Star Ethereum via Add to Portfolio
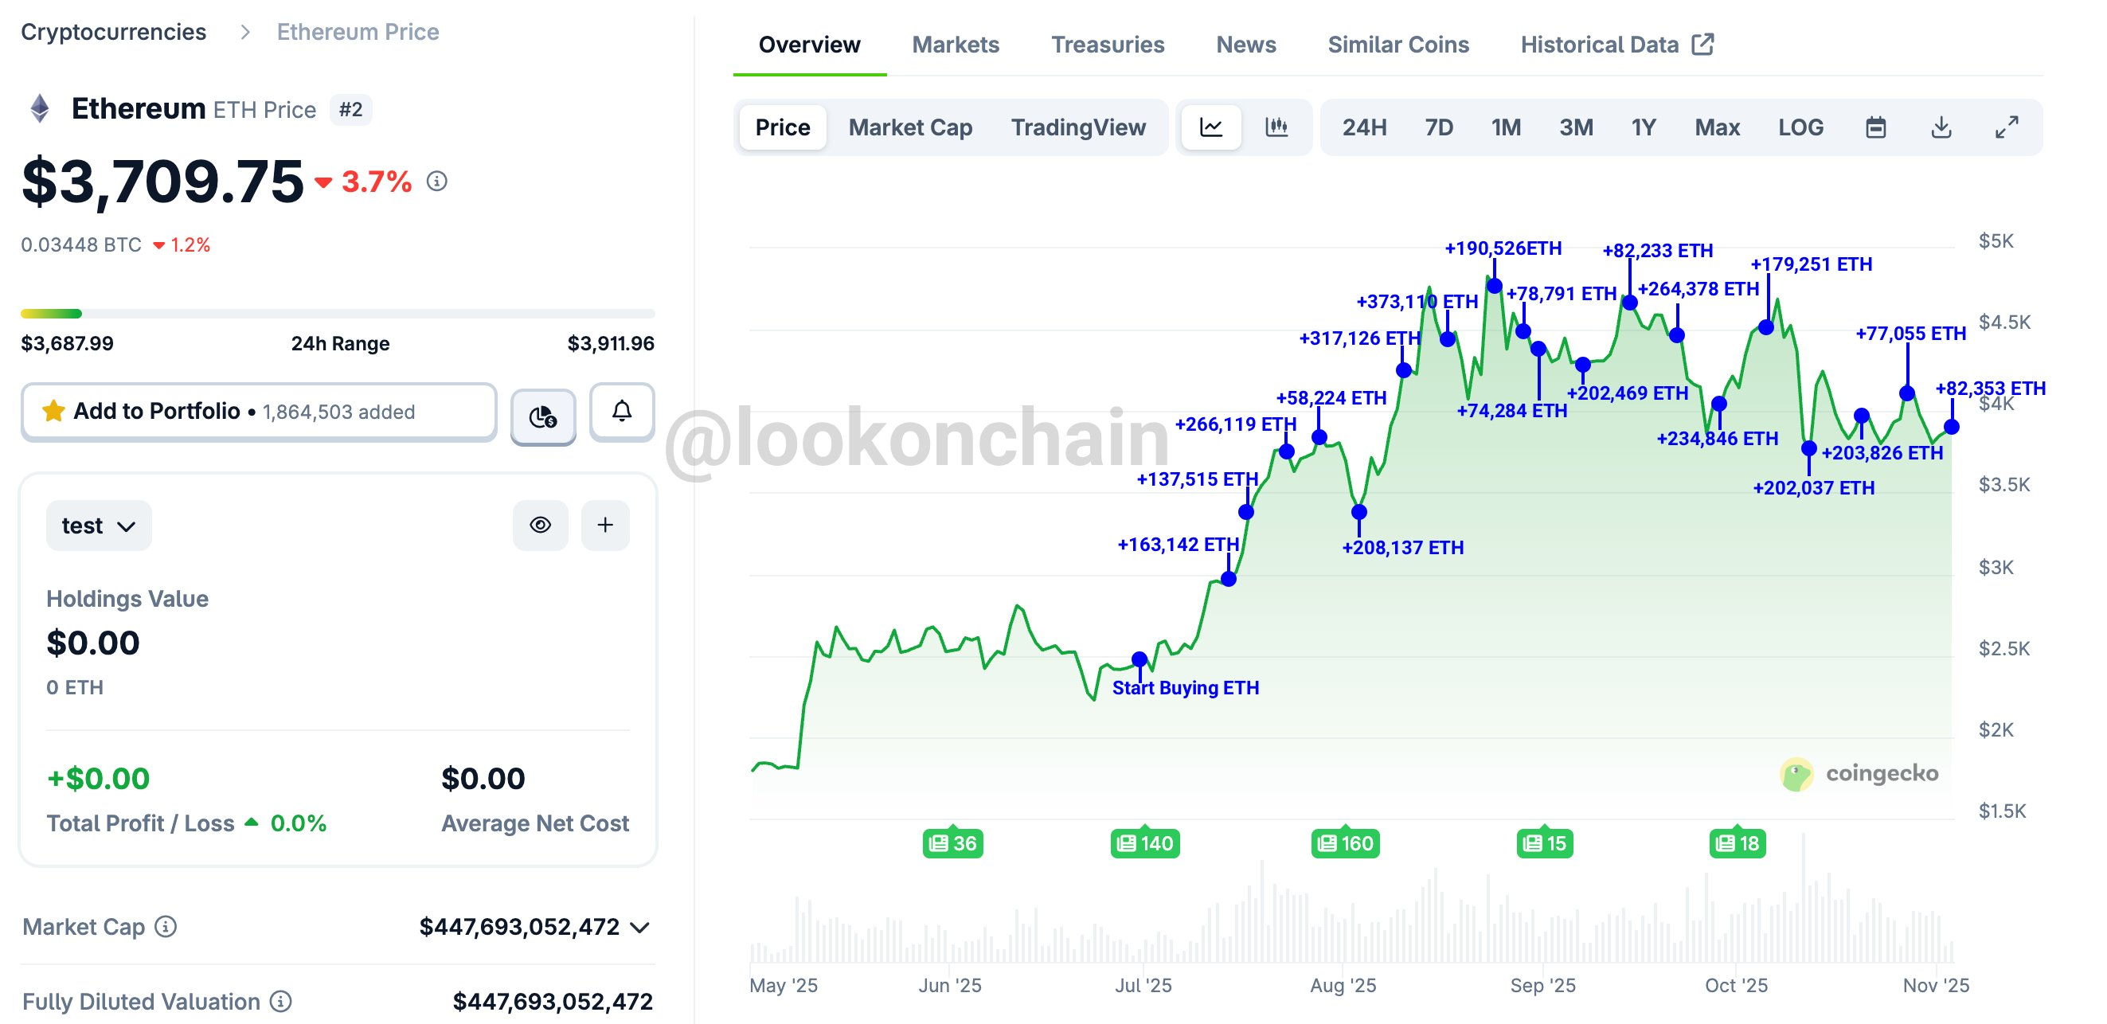 pos(54,412)
